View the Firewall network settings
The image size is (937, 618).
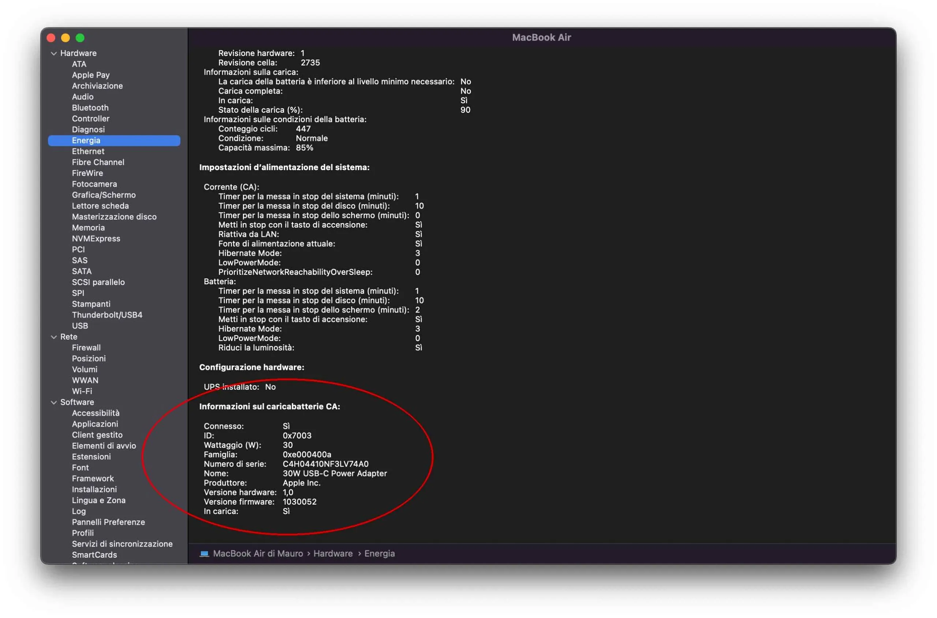pyautogui.click(x=86, y=347)
